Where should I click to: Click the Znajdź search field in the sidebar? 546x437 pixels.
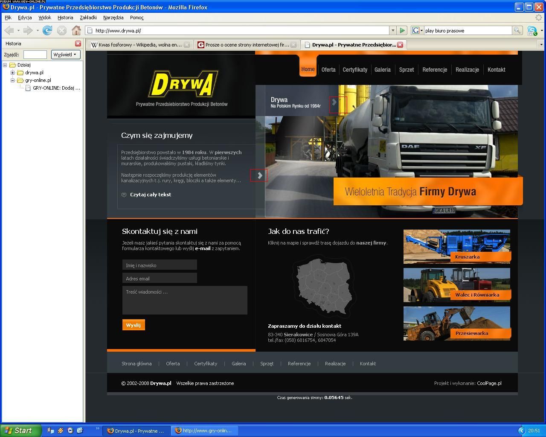click(35, 55)
